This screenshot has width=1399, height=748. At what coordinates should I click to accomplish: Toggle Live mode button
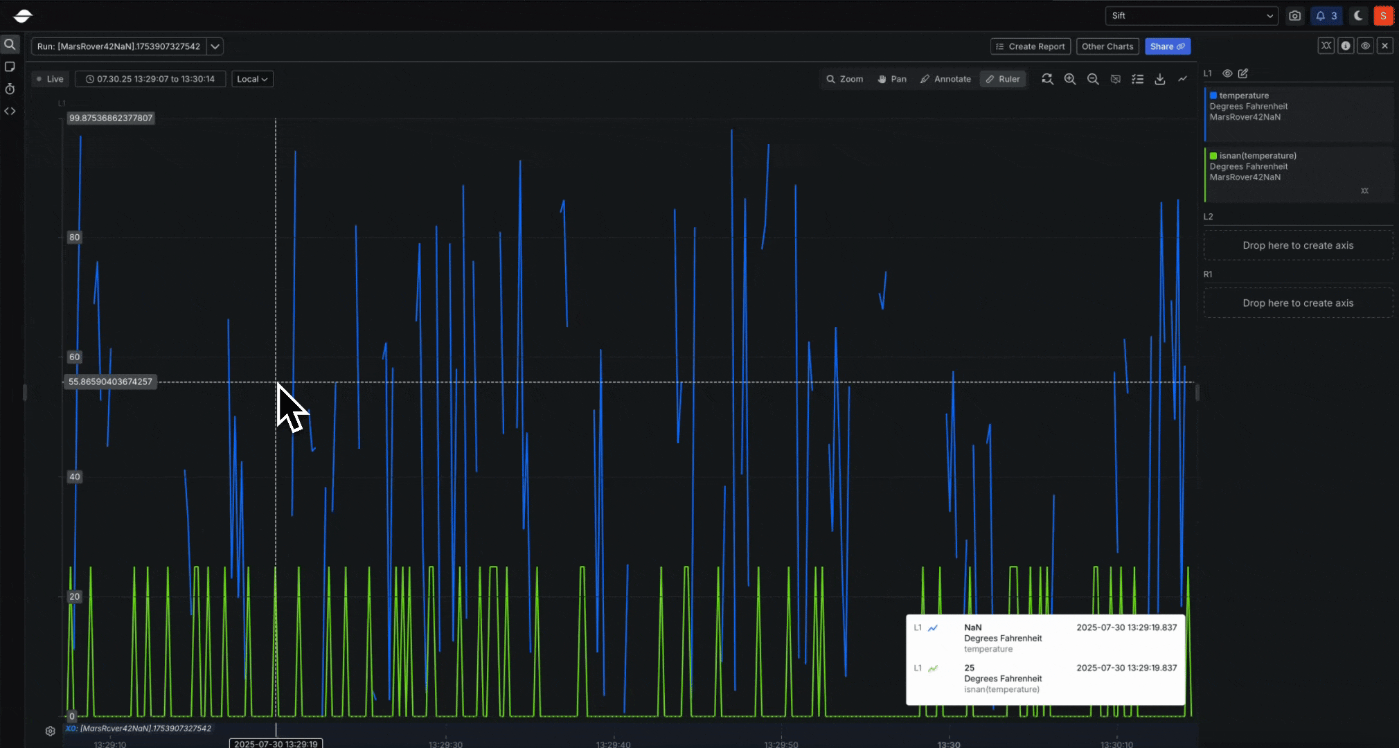(50, 79)
